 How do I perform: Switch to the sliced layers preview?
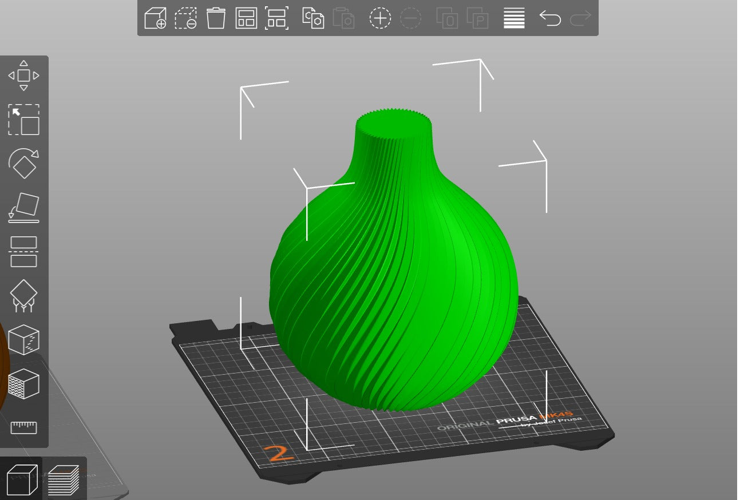point(64,479)
